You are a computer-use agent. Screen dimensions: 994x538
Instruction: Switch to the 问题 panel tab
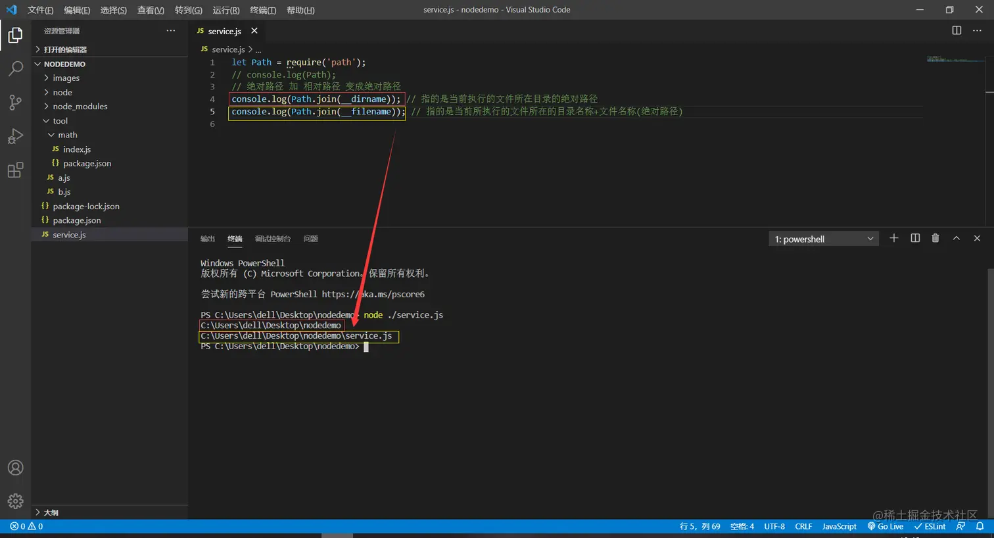coord(311,239)
